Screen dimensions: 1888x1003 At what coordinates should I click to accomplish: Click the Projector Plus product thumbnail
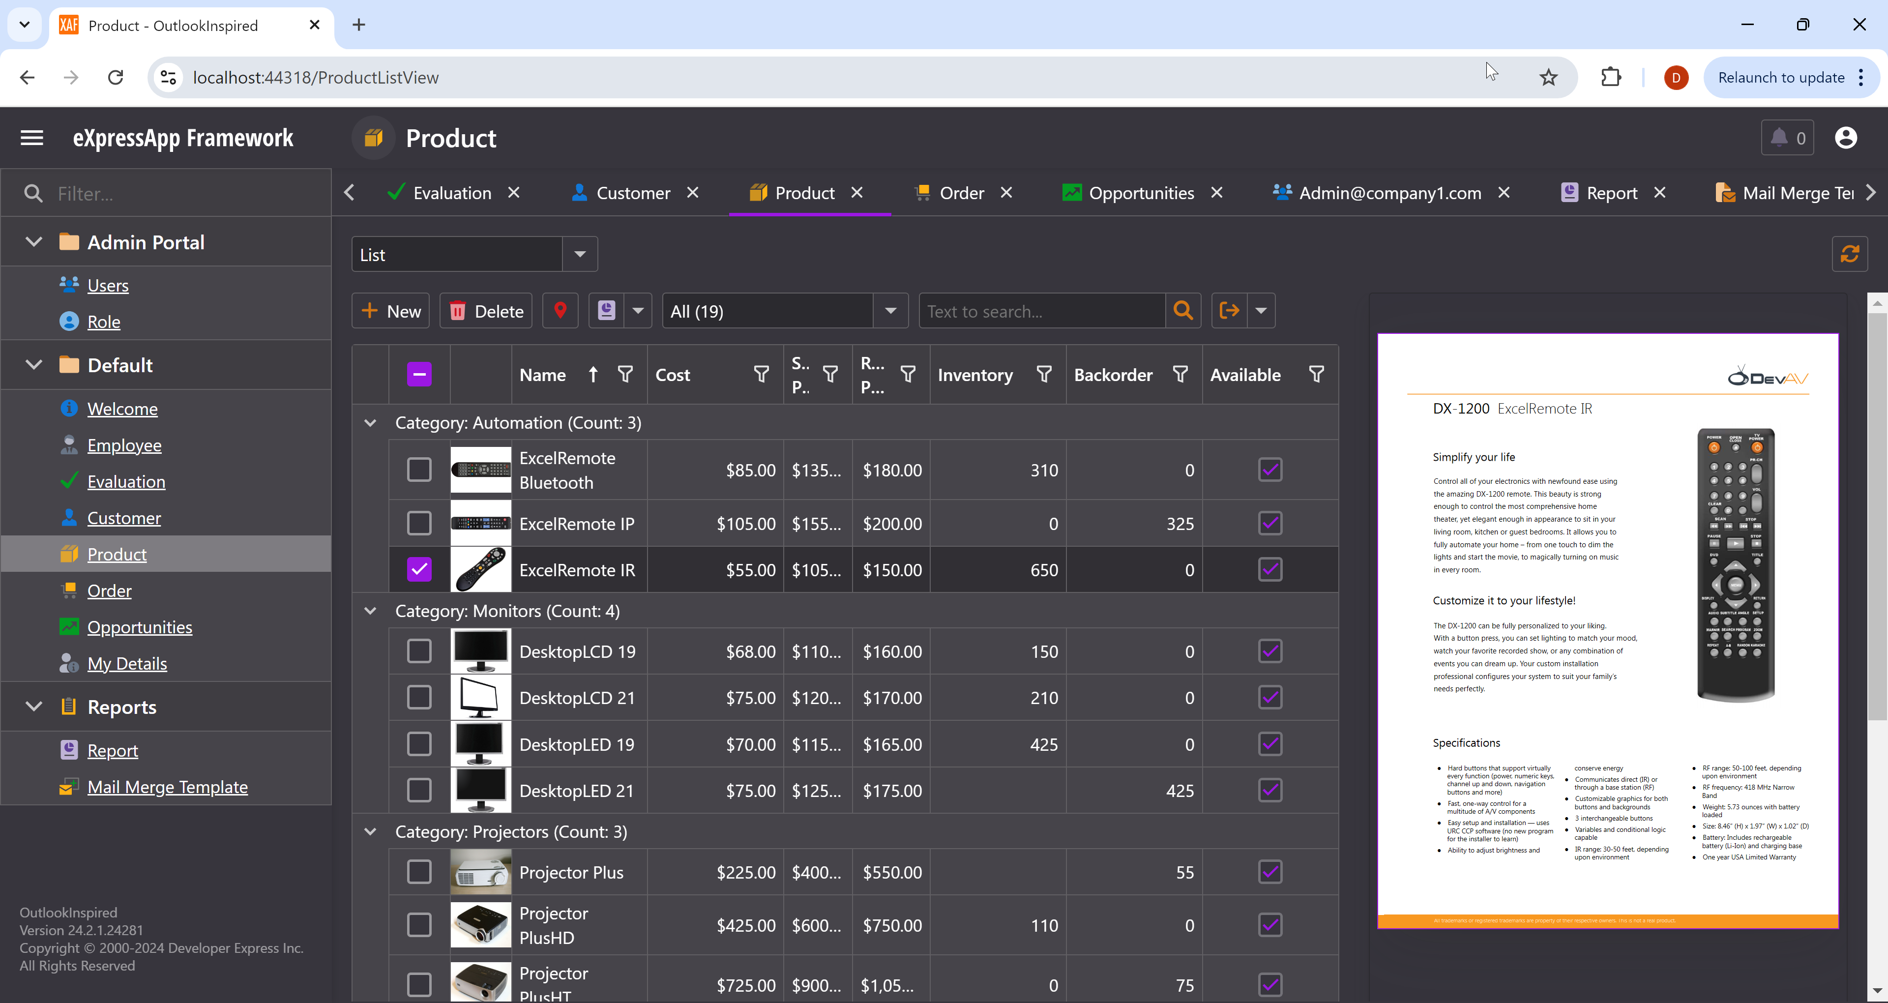click(x=481, y=872)
